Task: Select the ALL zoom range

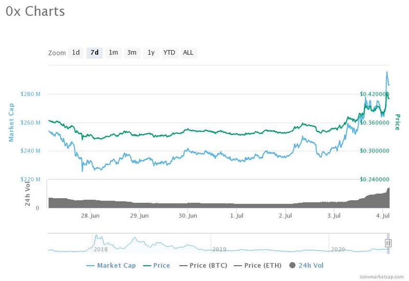Action: [188, 52]
